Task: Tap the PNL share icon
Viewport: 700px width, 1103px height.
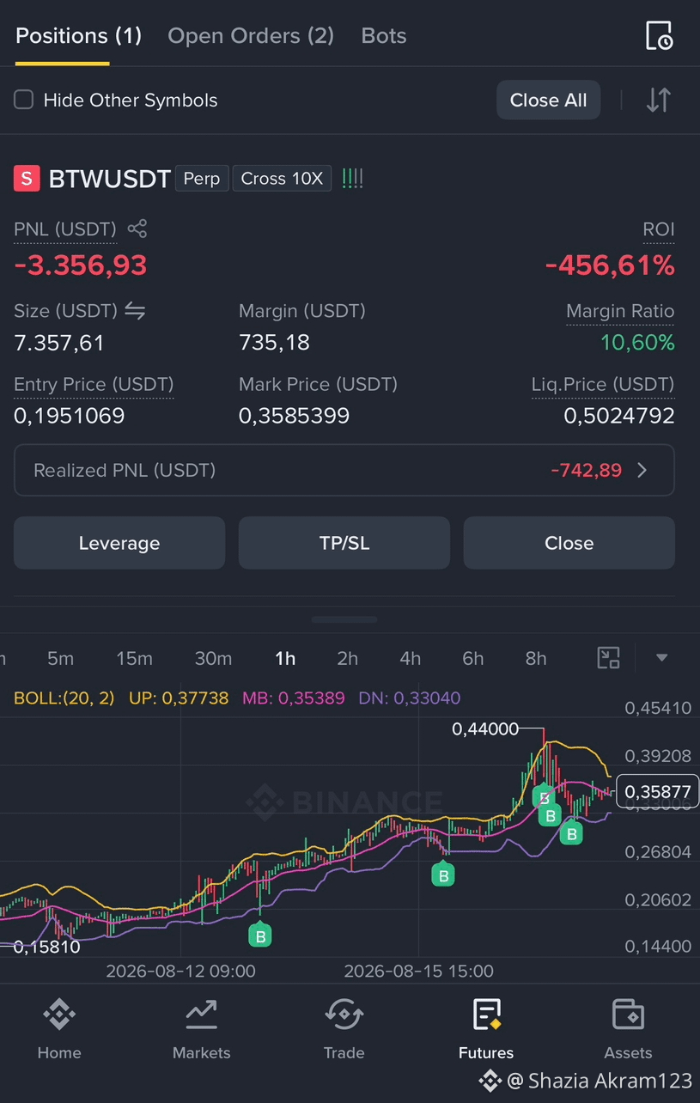Action: coord(137,229)
